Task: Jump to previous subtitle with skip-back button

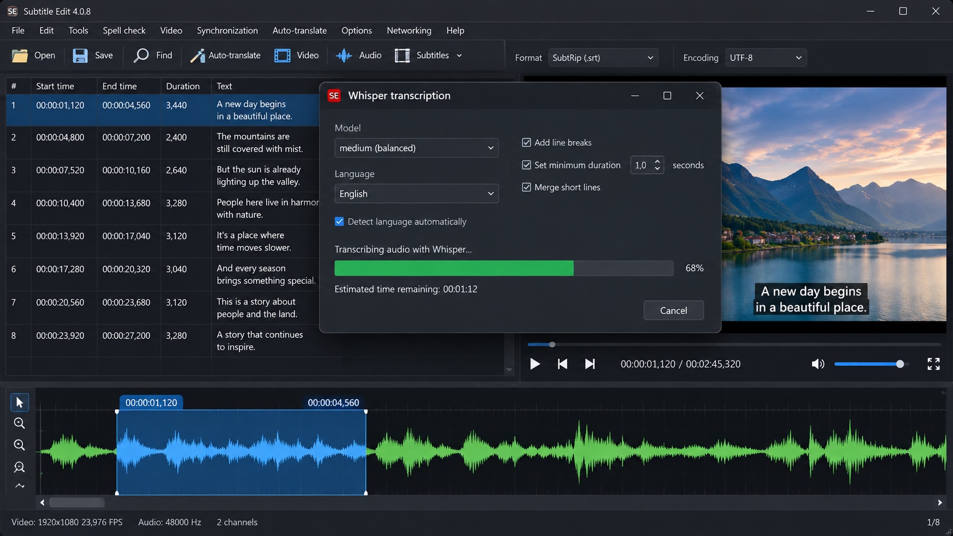Action: coord(562,364)
